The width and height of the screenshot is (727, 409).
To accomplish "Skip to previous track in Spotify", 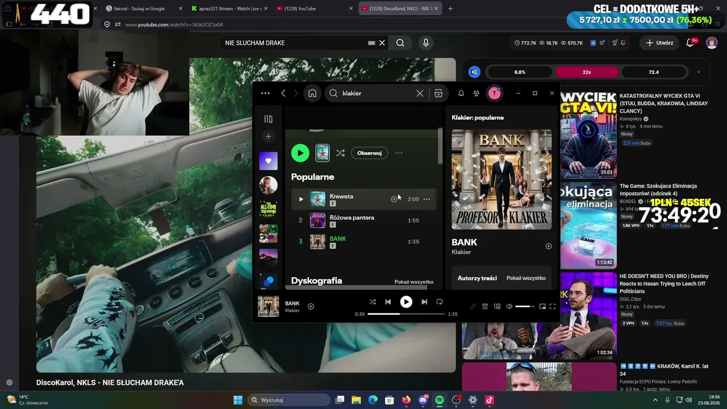I will pyautogui.click(x=388, y=302).
